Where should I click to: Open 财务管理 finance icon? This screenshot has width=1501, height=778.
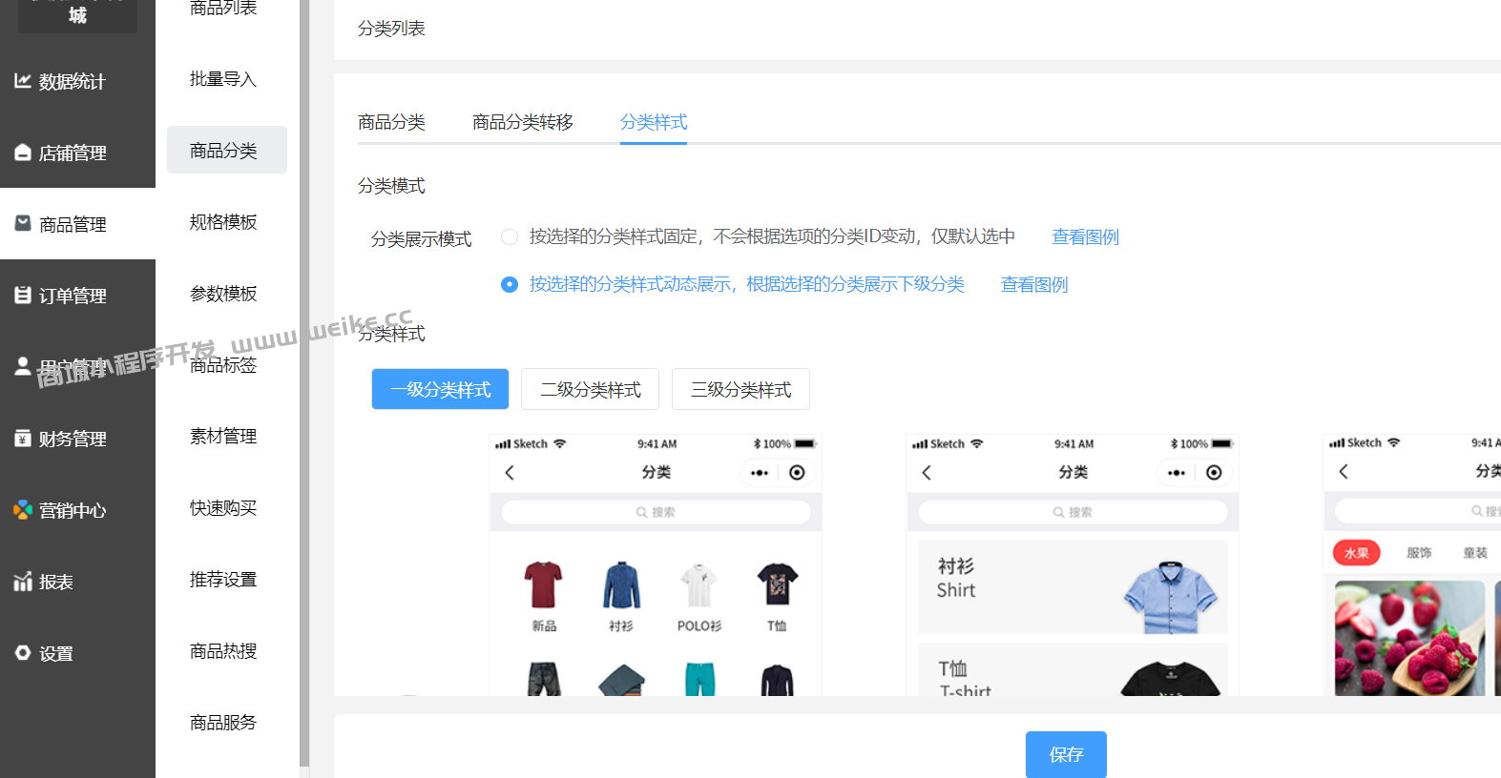tap(23, 439)
